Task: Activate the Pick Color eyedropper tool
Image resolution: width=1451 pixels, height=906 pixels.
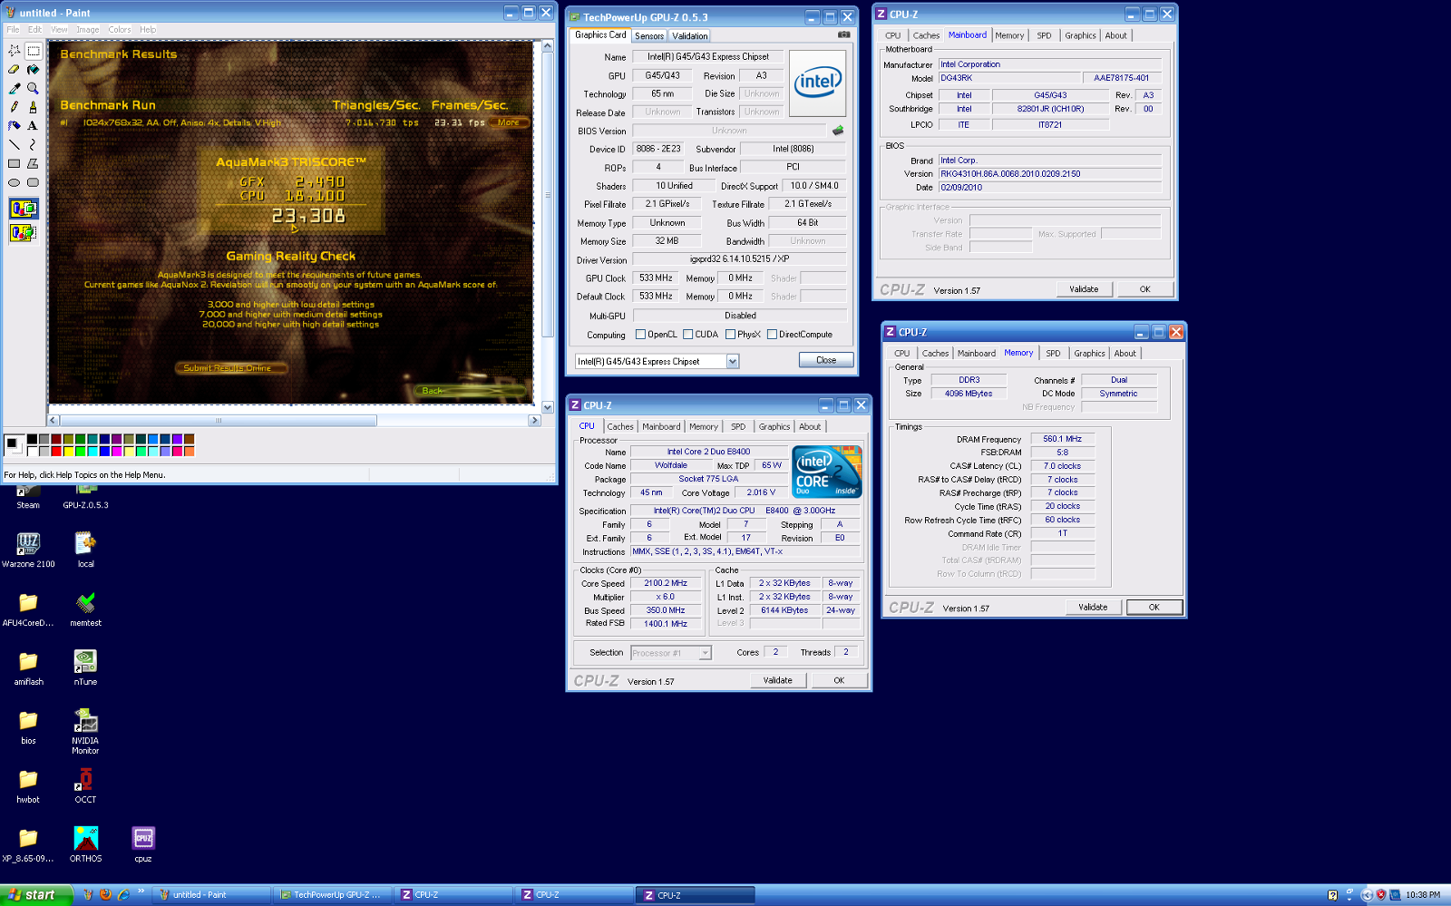Action: (x=15, y=89)
